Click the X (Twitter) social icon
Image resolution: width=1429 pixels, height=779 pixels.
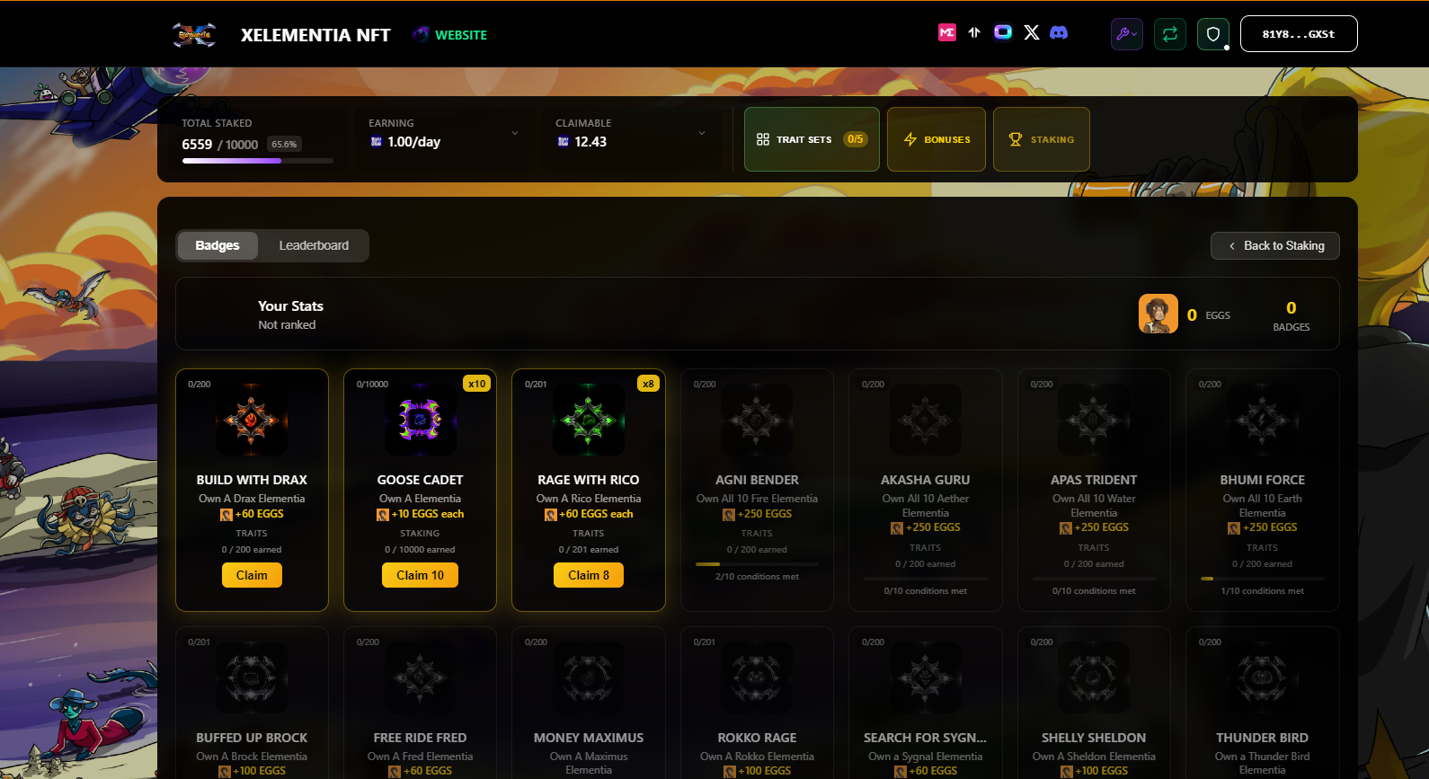tap(1032, 33)
